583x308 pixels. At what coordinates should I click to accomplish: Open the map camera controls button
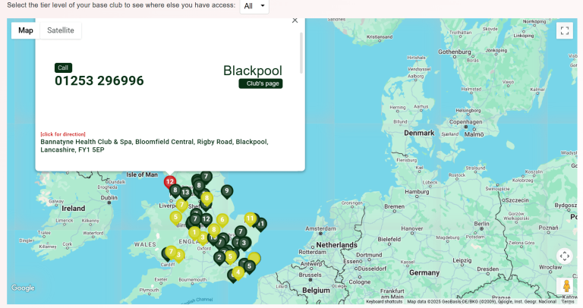tap(564, 256)
